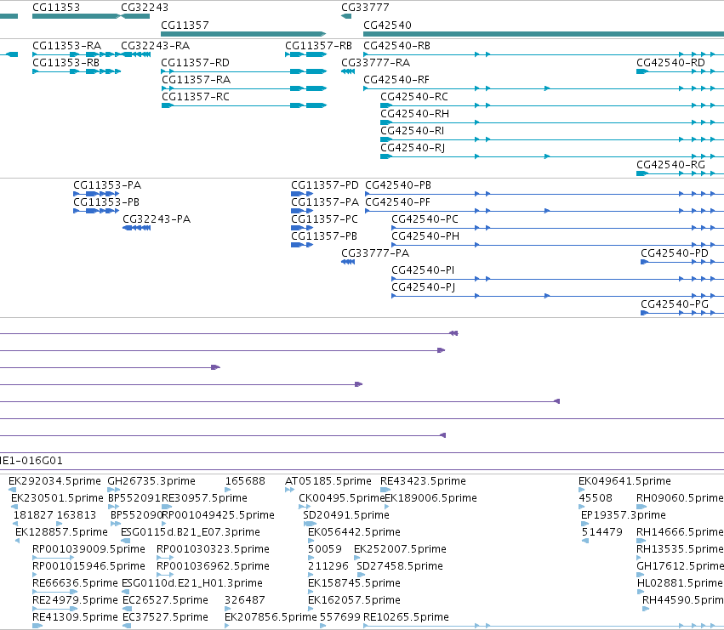Select protein CG11357-PD

325,185
